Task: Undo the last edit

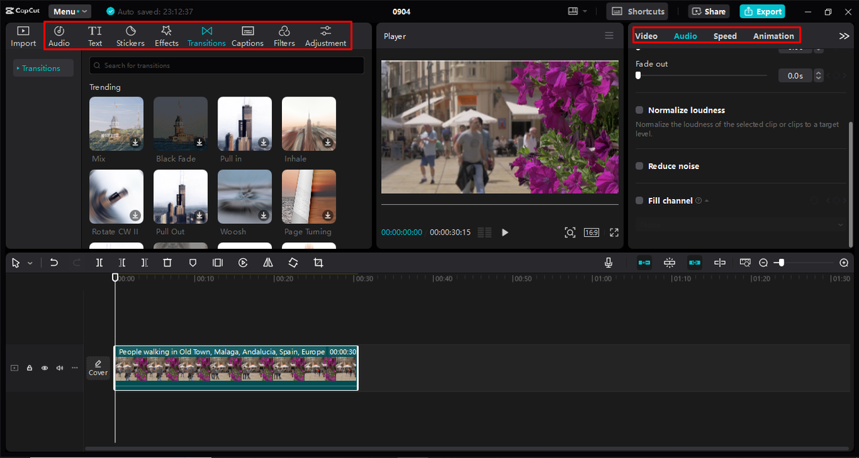Action: click(54, 263)
